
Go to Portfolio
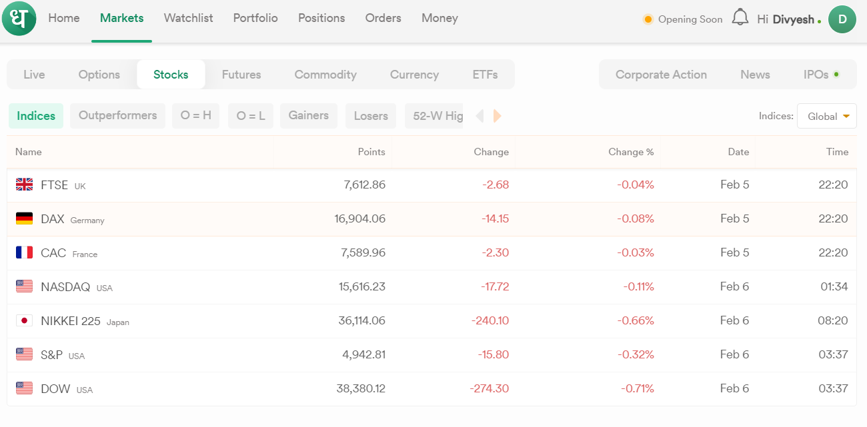point(255,18)
